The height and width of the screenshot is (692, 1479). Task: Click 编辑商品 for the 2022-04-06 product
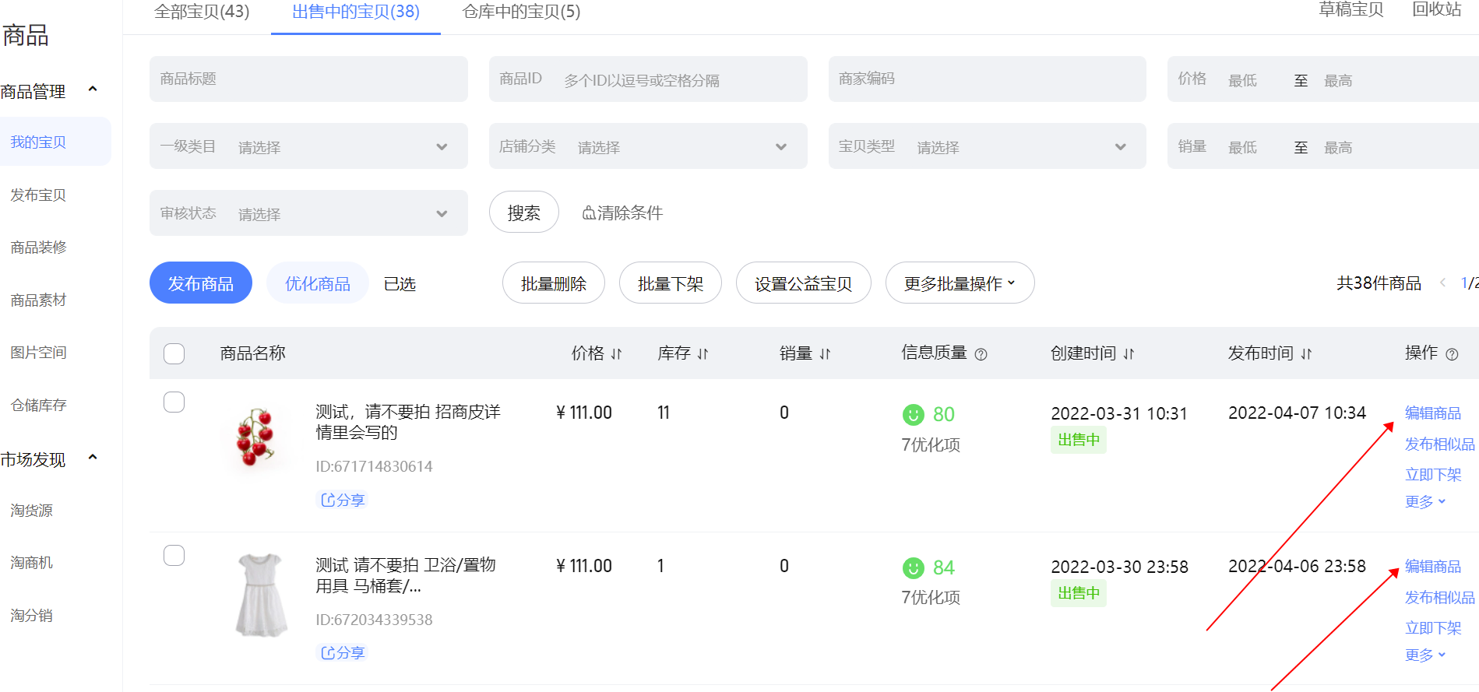point(1433,567)
